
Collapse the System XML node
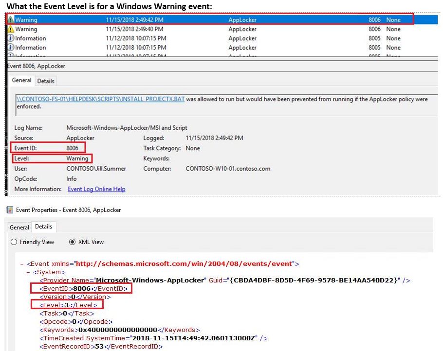28,272
